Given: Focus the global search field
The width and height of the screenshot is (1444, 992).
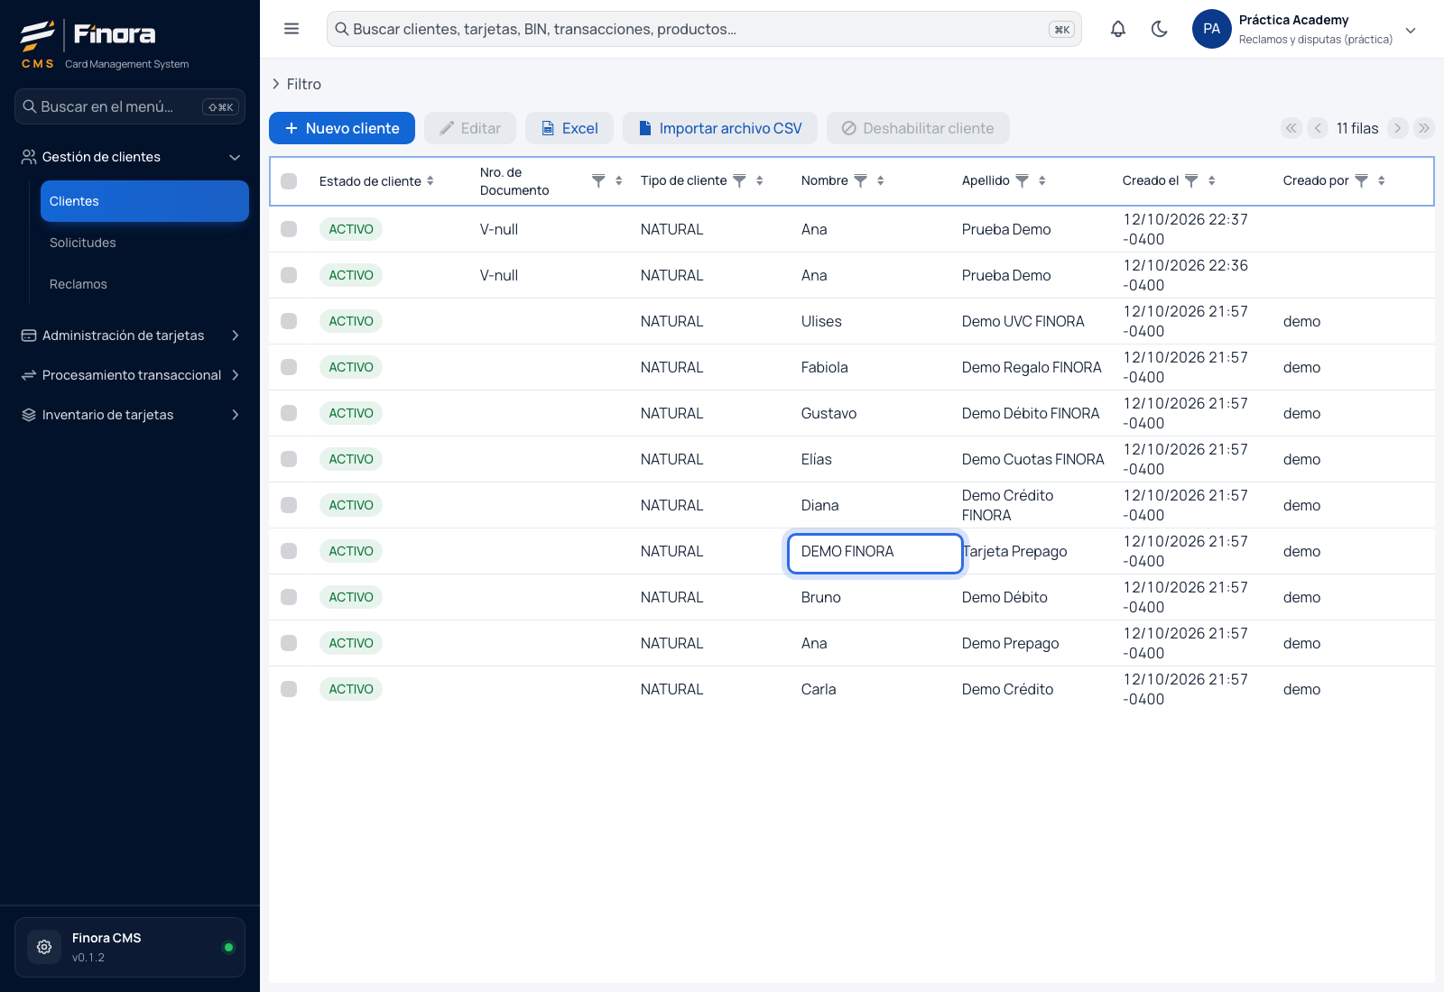Looking at the screenshot, I should tap(704, 29).
